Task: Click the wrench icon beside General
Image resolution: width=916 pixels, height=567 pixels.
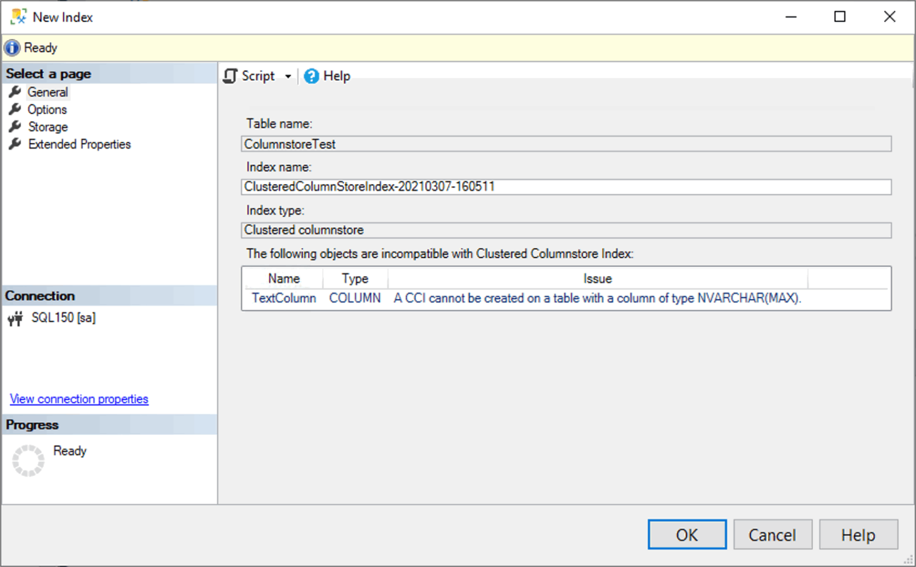Action: point(15,92)
